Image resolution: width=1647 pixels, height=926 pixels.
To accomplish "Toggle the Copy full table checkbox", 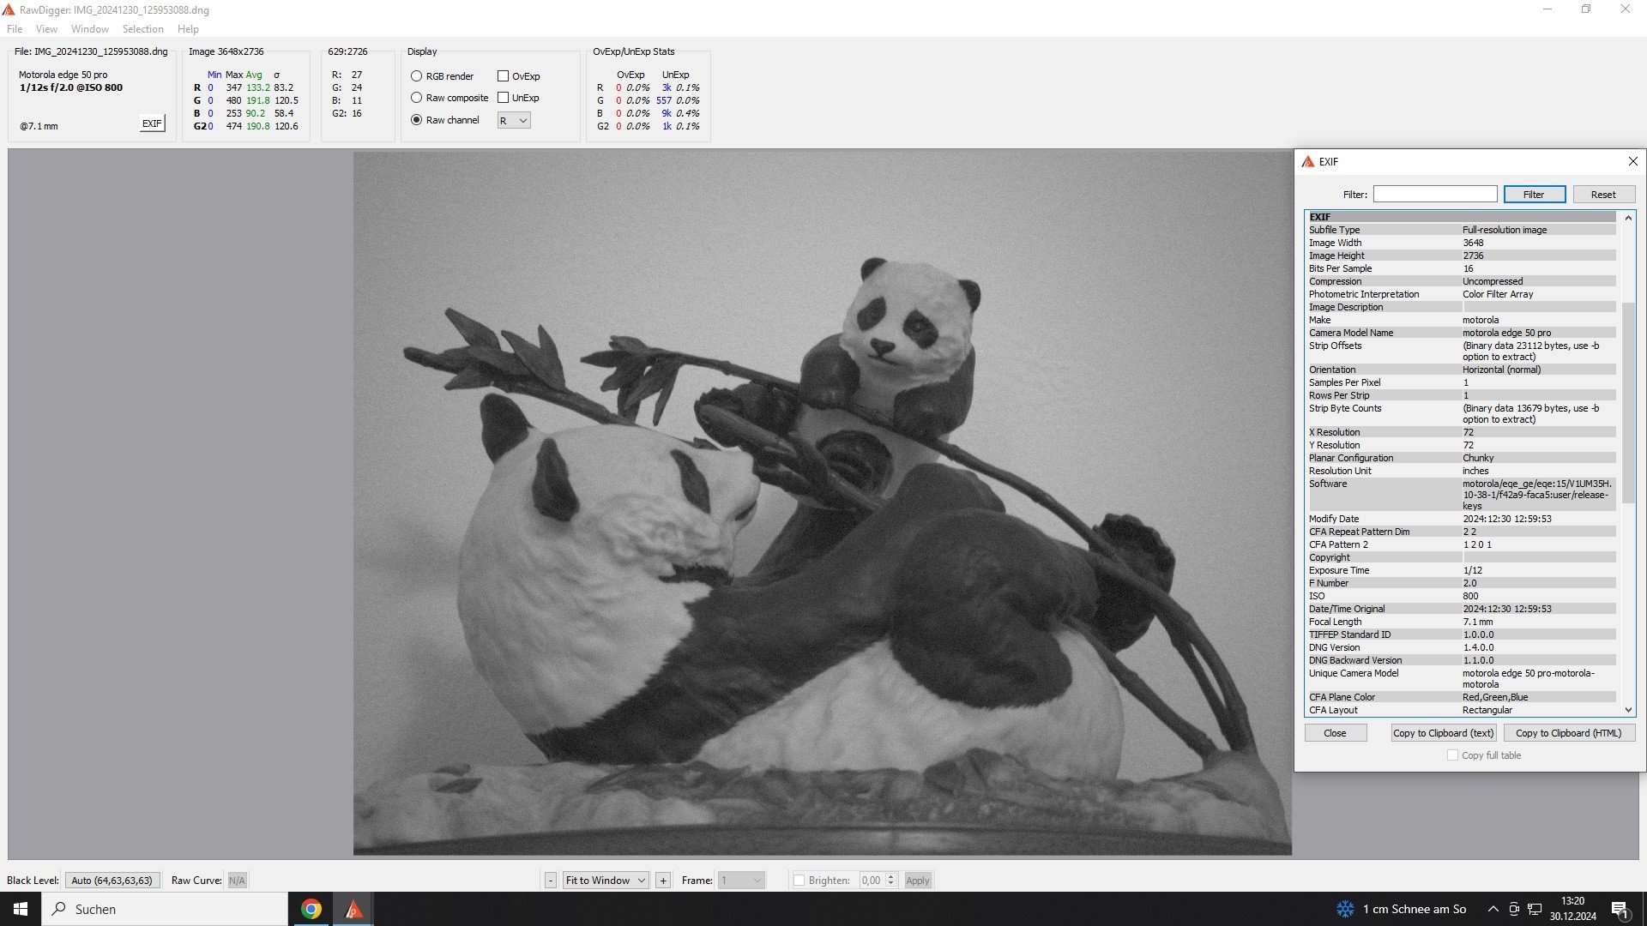I will (x=1452, y=755).
